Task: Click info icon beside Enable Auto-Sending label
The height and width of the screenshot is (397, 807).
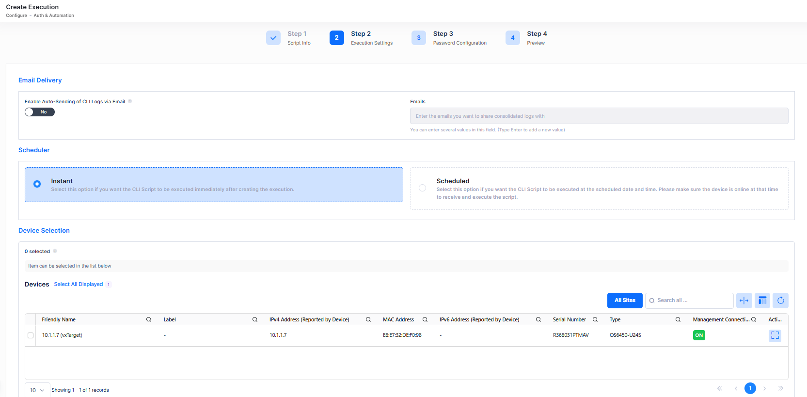Action: pyautogui.click(x=130, y=101)
